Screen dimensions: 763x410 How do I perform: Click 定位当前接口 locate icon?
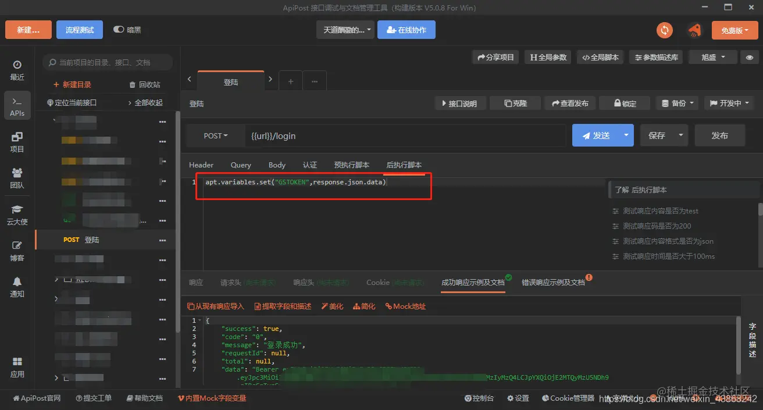click(72, 102)
